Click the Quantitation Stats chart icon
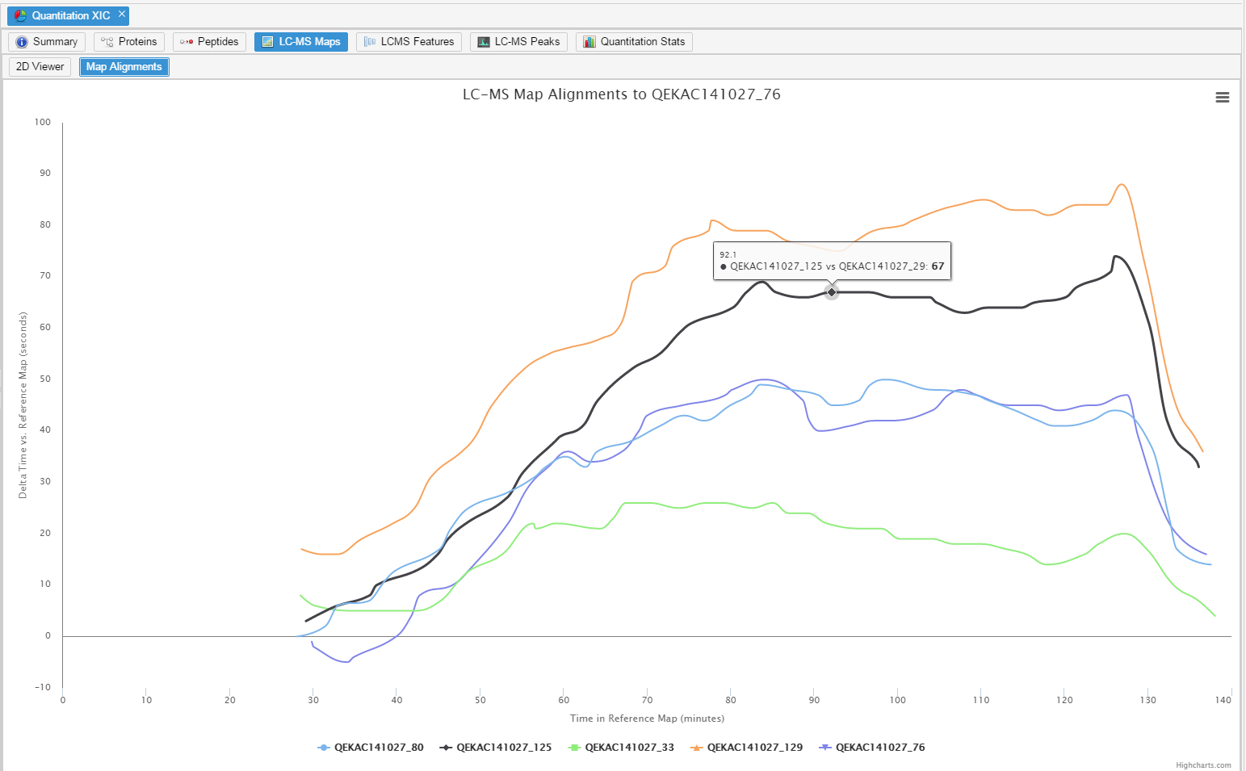This screenshot has height=771, width=1246. (x=589, y=42)
